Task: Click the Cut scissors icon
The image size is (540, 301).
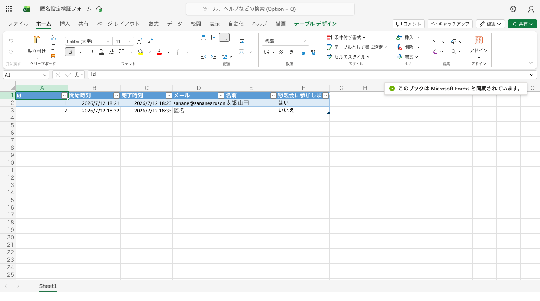Action: point(53,37)
